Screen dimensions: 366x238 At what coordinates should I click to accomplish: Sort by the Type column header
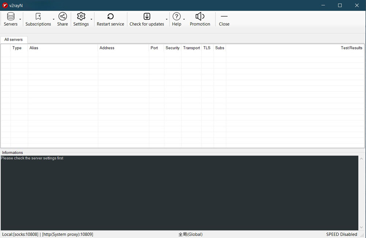(x=19, y=48)
